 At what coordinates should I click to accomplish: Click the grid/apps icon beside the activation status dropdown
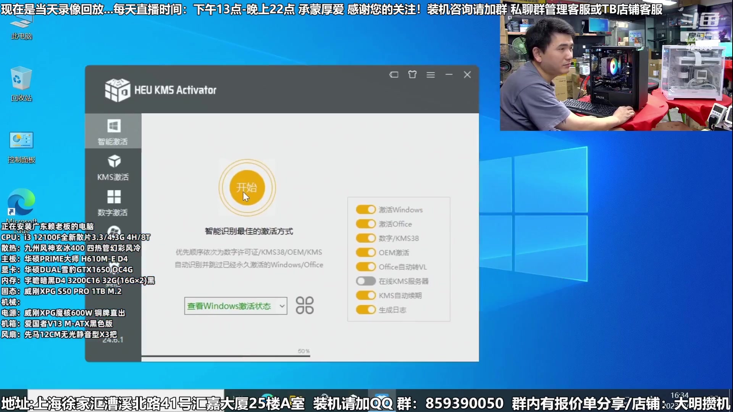point(304,305)
